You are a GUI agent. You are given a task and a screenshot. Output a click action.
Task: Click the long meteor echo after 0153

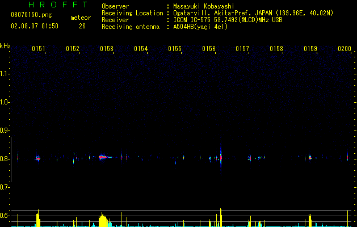click(x=104, y=157)
